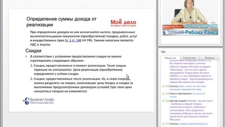
Task: Click the chat panel vertical scrollbar
Action: (219, 93)
